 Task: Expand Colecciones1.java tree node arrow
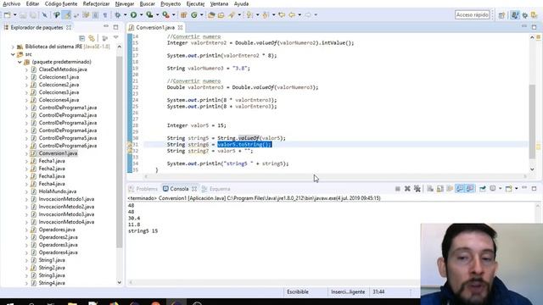click(26, 77)
